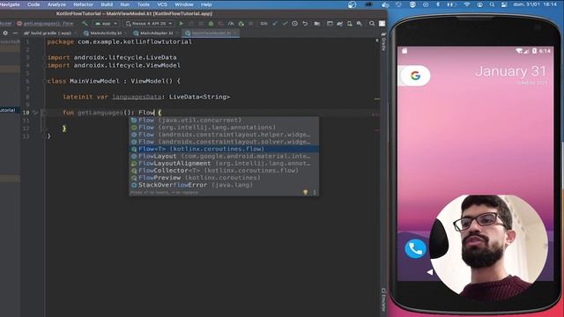This screenshot has width=564, height=317.
Task: Open the completion popup more options dots
Action: 315,192
